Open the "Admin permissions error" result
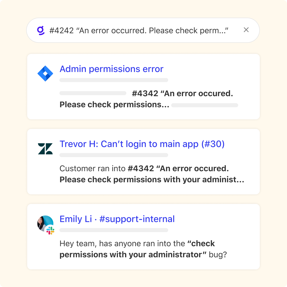Viewport: 287px width, 287px height. click(x=112, y=69)
